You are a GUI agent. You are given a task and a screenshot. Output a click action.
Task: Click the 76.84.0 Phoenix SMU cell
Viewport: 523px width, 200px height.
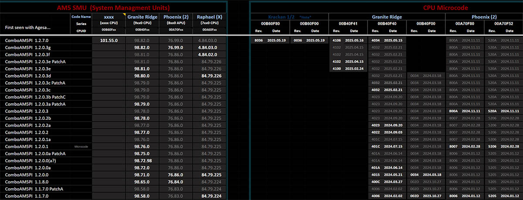pyautogui.click(x=175, y=182)
